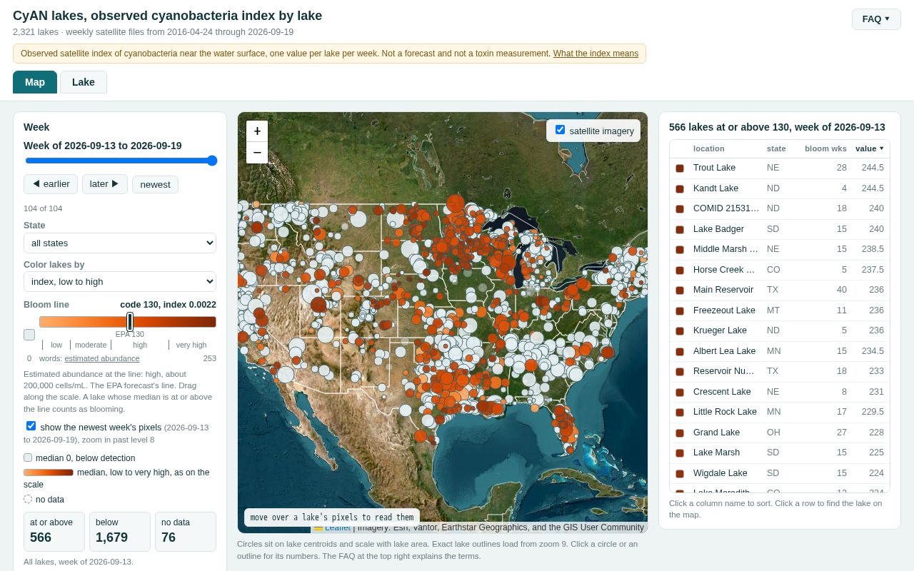
Task: Sort the table by the state column
Action: click(x=776, y=148)
